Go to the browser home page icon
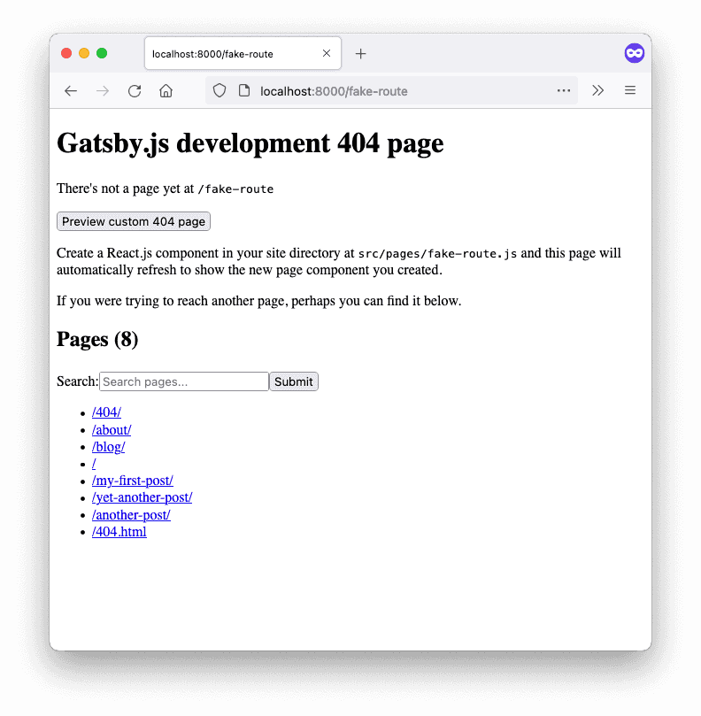Viewport: 701px width, 716px height. (x=166, y=90)
